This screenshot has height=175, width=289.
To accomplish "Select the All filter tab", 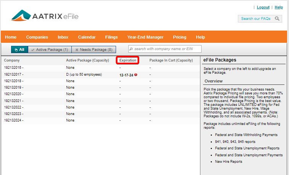I will coord(19,49).
